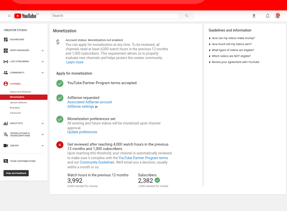
Task: Open Your Contributions page
Action: 23,161
